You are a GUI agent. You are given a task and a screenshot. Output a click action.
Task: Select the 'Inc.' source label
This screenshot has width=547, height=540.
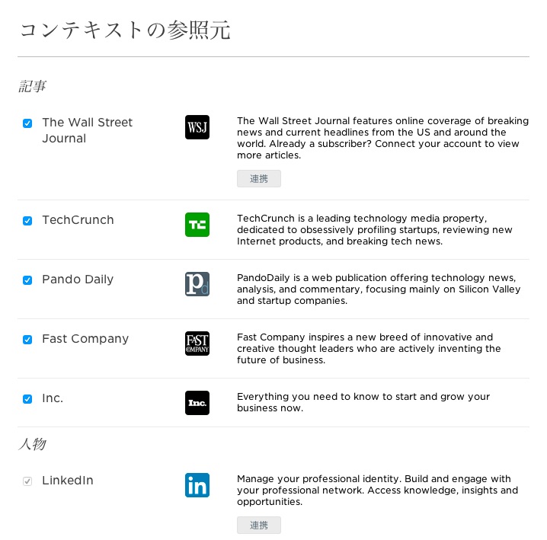pyautogui.click(x=53, y=398)
